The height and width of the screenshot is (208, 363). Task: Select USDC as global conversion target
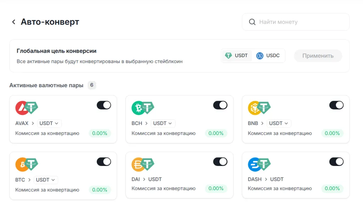(x=268, y=56)
